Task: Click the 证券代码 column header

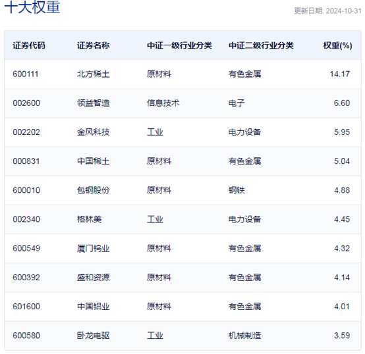Action: [29, 45]
